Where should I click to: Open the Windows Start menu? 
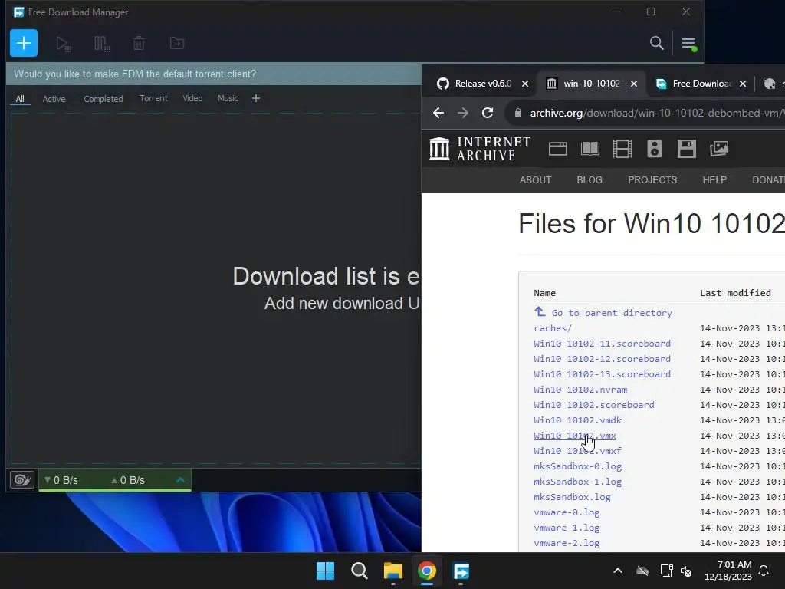pyautogui.click(x=325, y=571)
